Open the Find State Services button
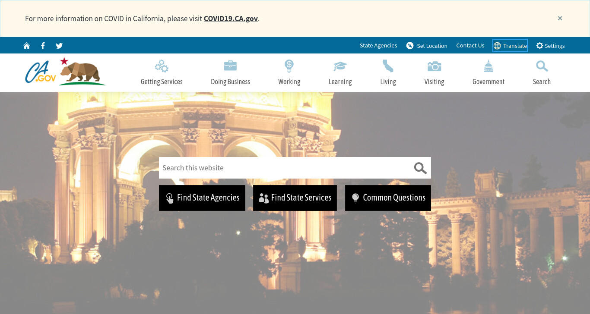 click(295, 198)
